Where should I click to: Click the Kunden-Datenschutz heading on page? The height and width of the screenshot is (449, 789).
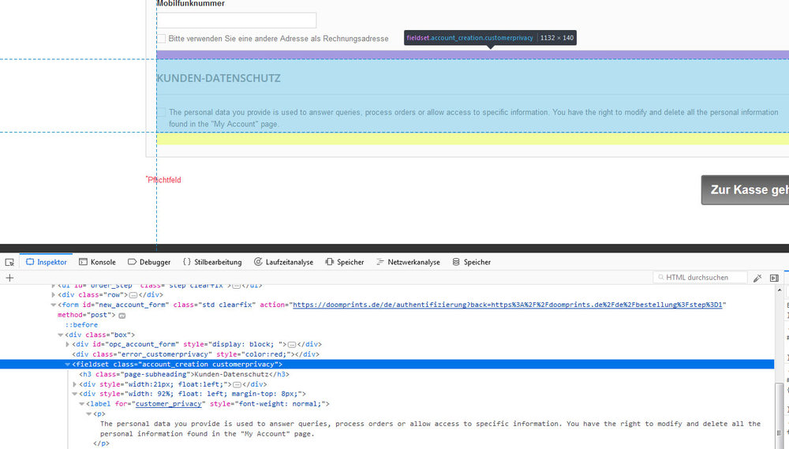219,79
